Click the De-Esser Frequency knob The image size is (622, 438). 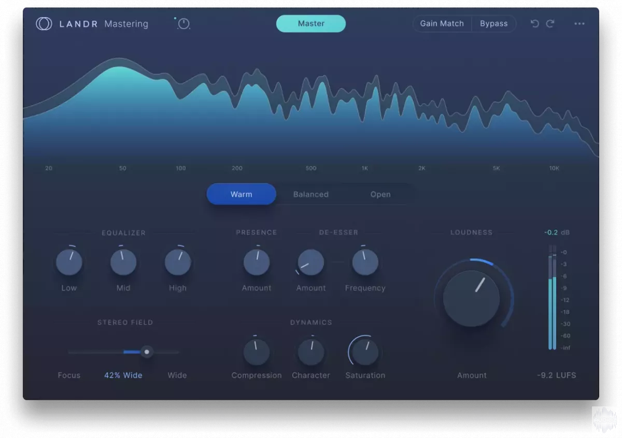pos(365,262)
